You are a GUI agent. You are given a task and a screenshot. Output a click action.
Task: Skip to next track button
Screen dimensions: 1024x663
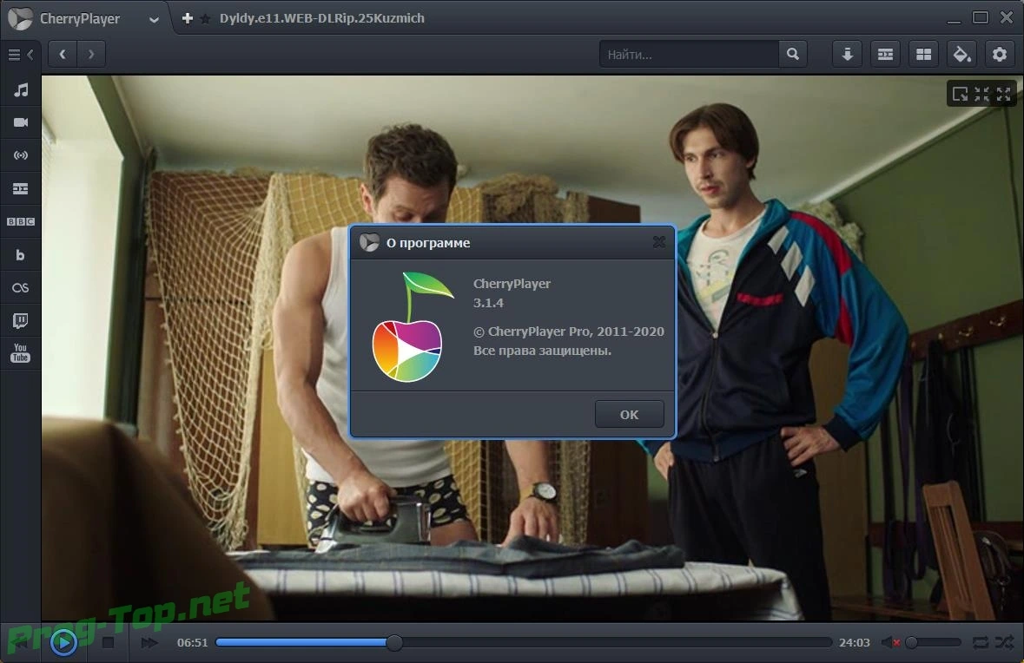(149, 643)
